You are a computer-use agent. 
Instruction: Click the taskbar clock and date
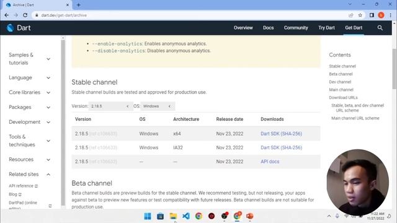coord(376,216)
